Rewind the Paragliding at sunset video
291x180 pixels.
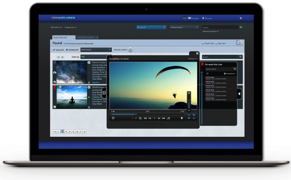145,119
